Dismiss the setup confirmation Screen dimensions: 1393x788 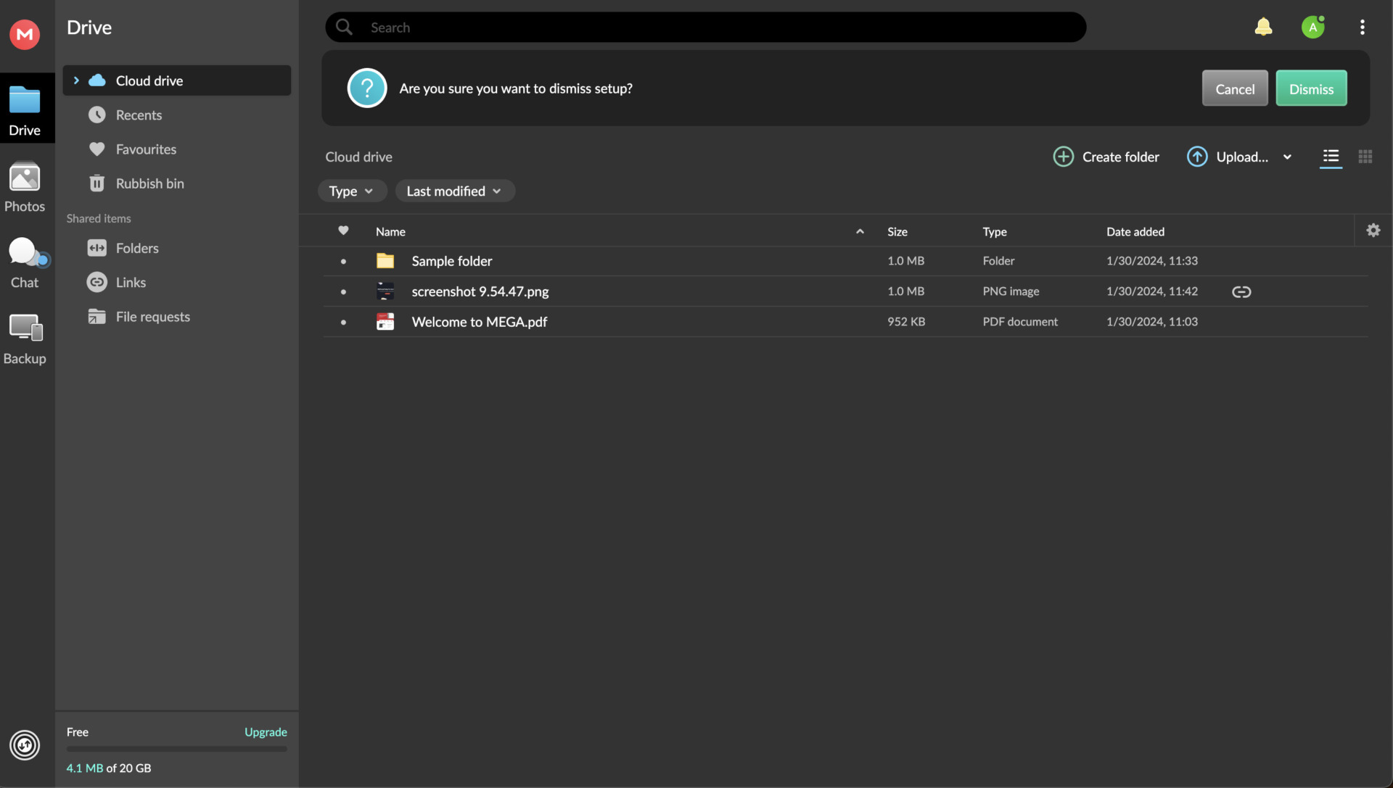pyautogui.click(x=1311, y=88)
